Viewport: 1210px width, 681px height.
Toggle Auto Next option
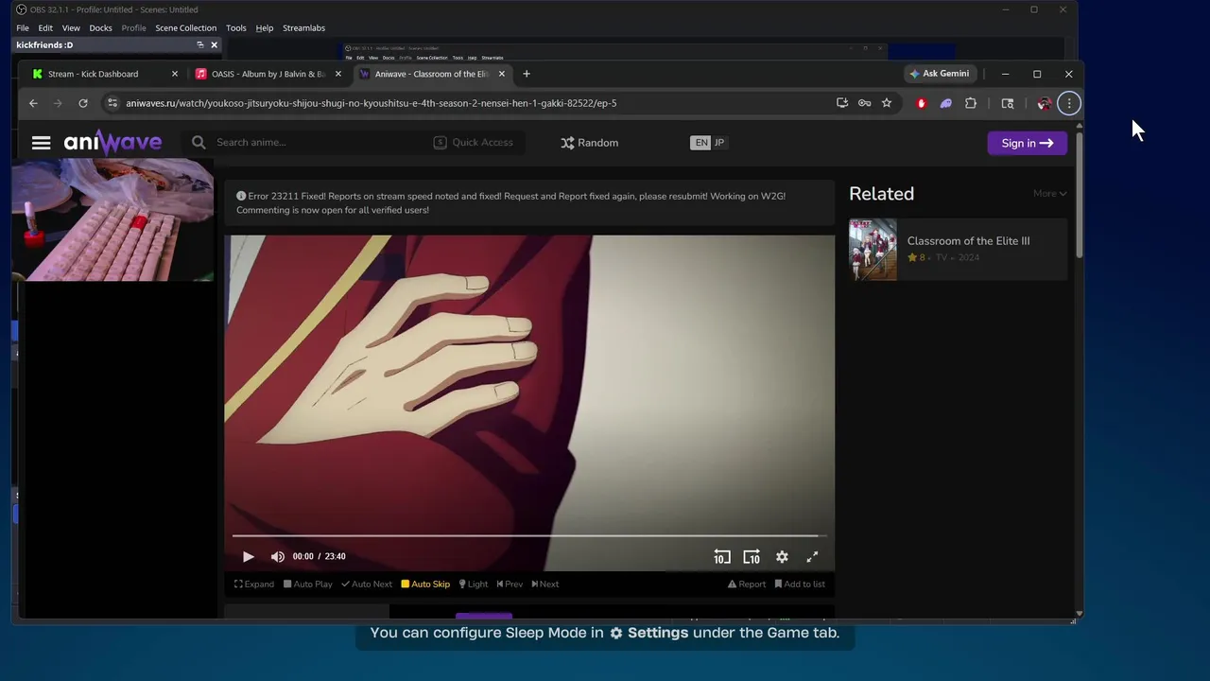tap(367, 585)
